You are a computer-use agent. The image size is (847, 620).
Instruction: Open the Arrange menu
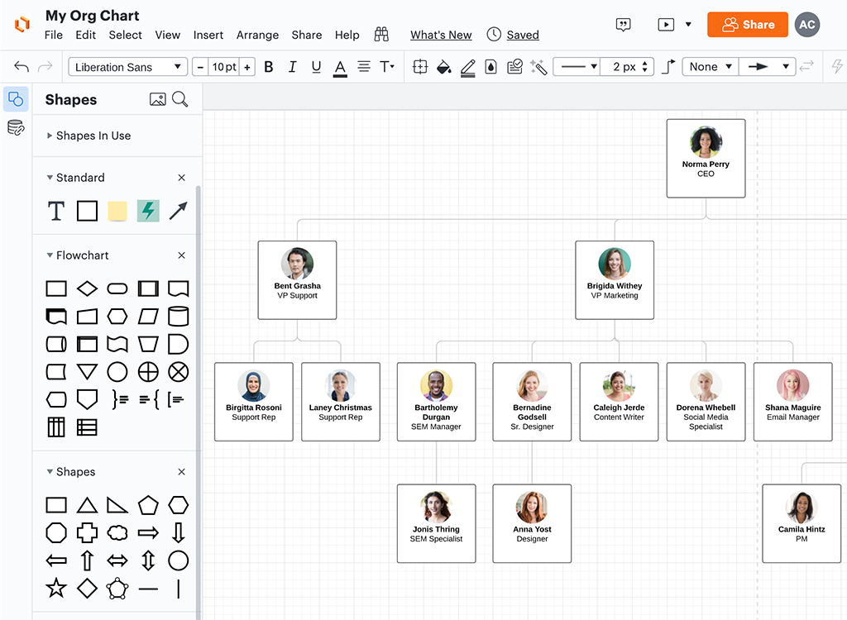(x=257, y=35)
